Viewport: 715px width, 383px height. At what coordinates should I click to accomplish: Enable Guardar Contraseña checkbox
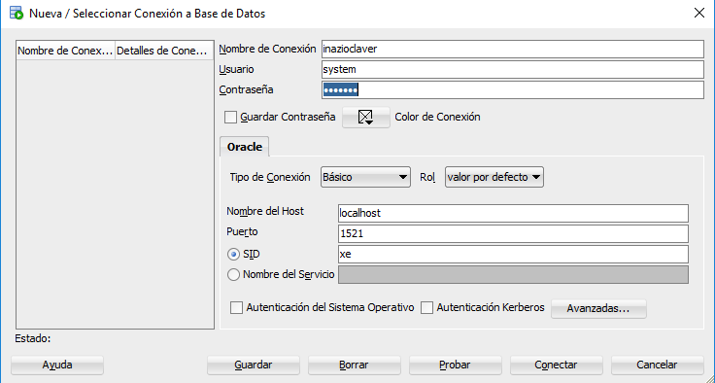(231, 118)
